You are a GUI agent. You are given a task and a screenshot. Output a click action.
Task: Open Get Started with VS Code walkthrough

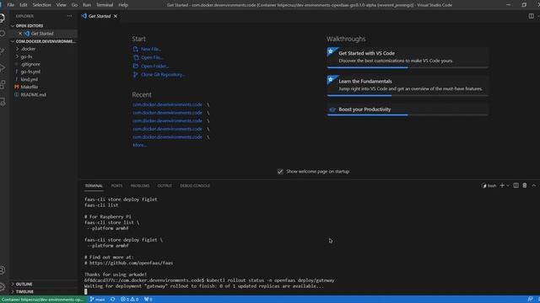[x=408, y=57]
